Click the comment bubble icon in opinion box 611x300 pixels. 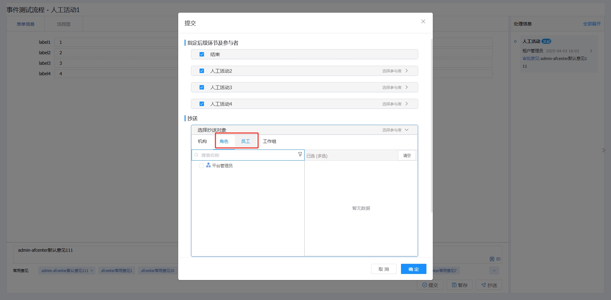pyautogui.click(x=498, y=259)
